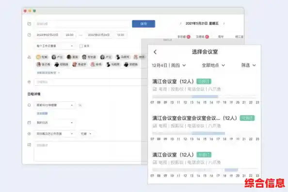Click the green tag on the long-named room

pos(247,118)
